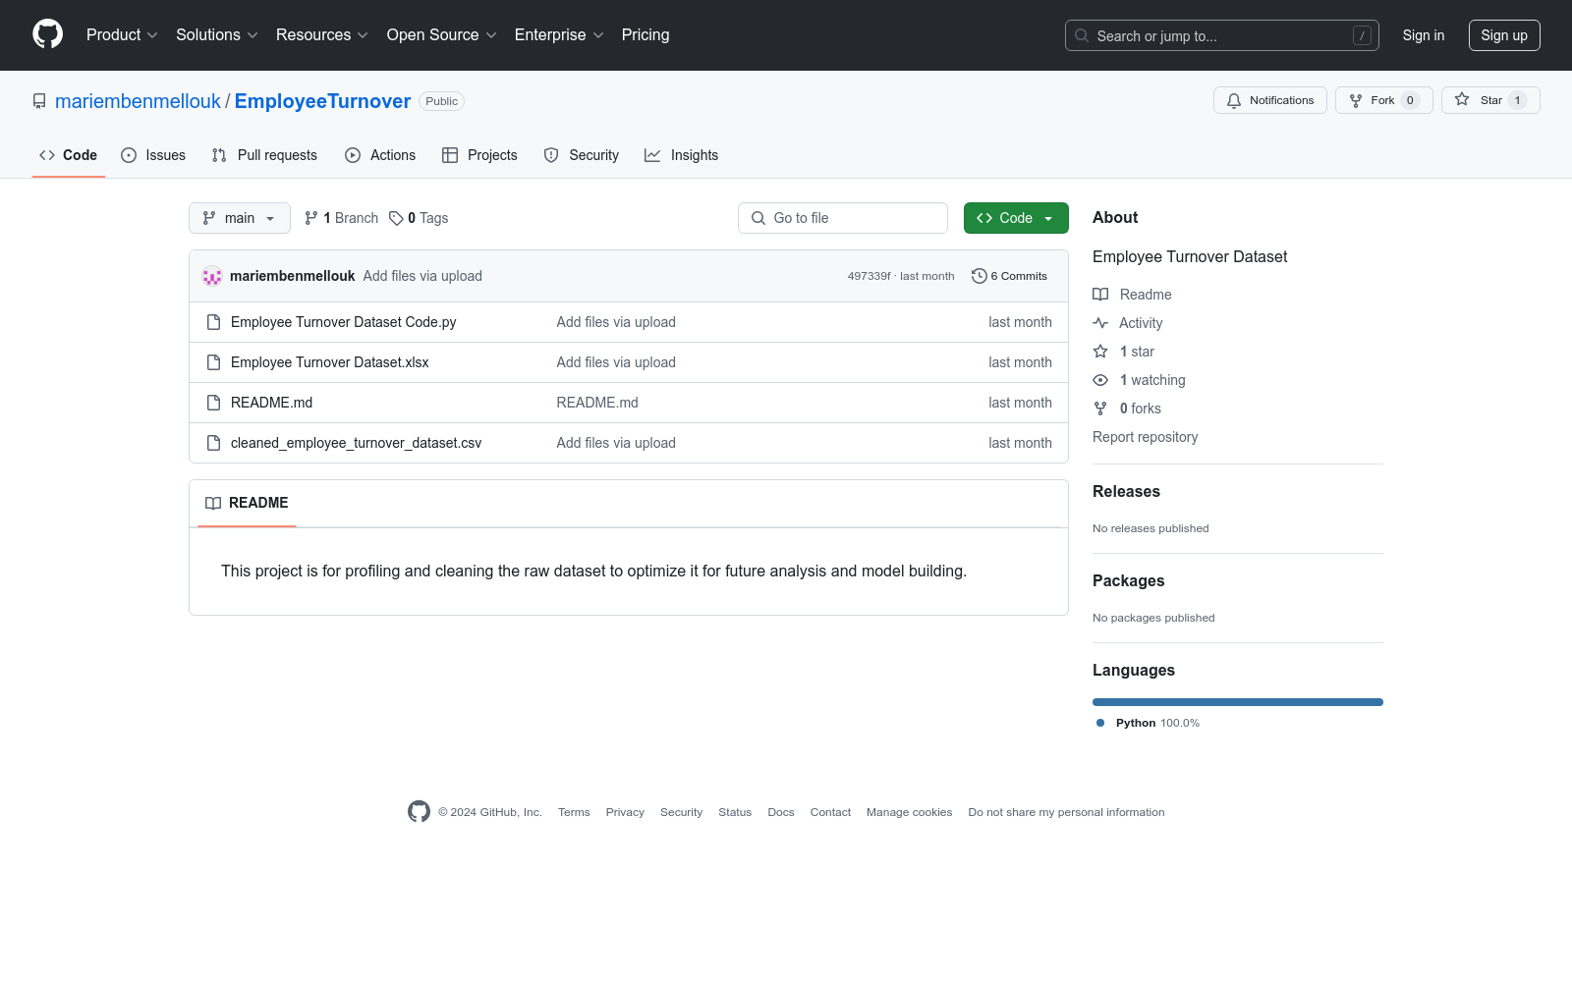1572x982 pixels.
Task: Switch to the Code tab
Action: (69, 155)
